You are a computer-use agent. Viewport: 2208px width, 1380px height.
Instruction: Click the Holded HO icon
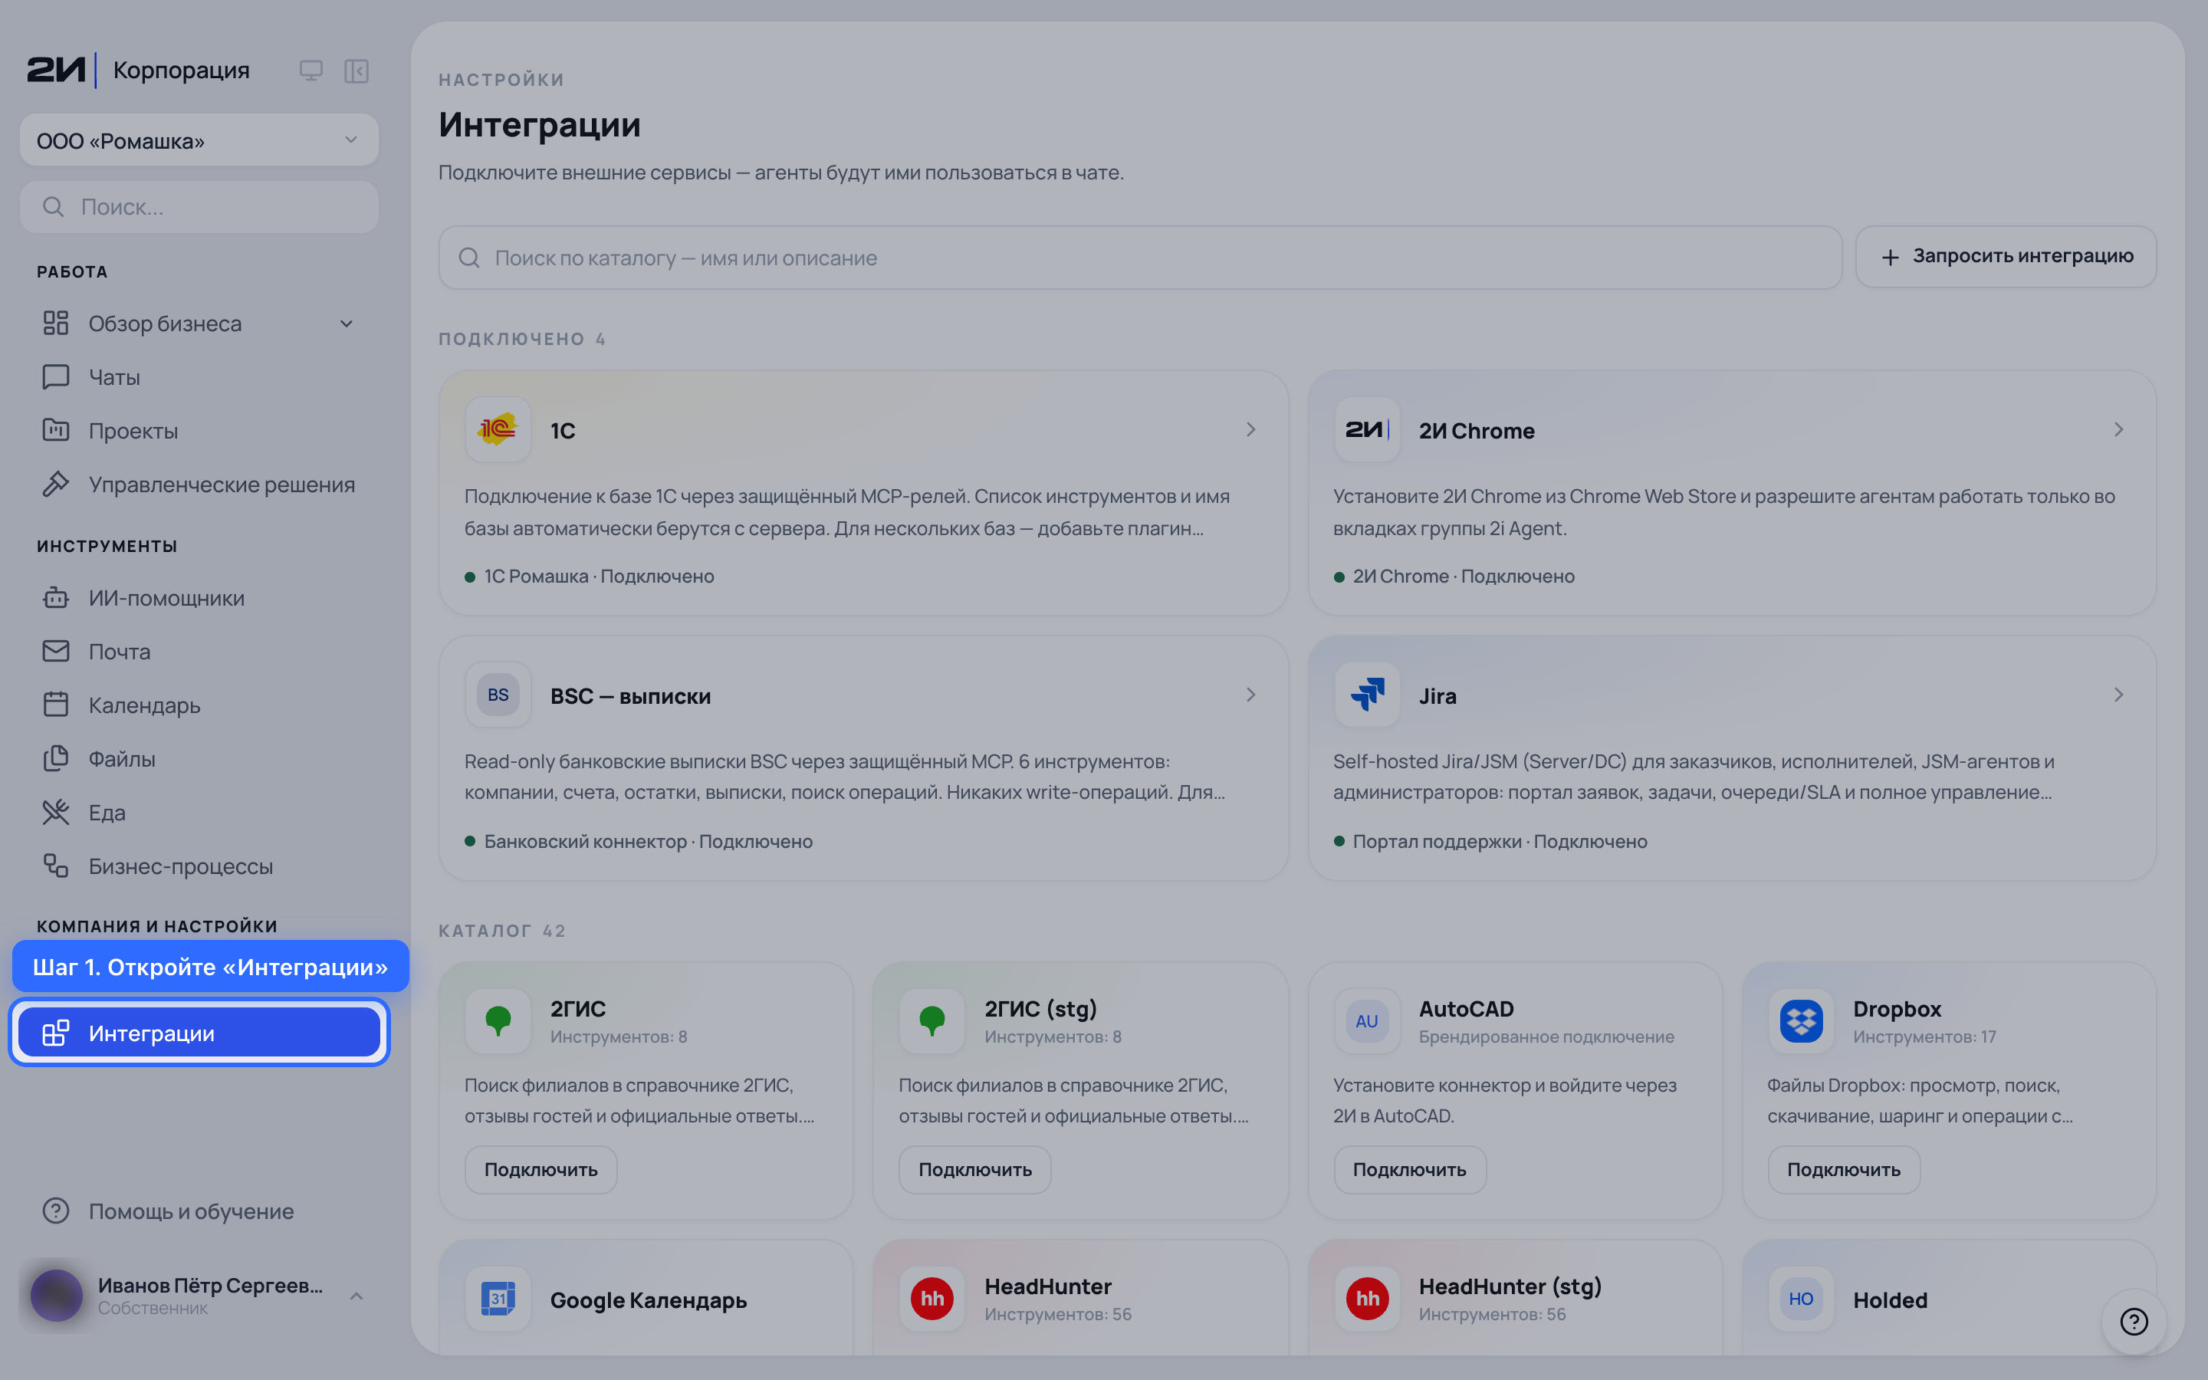[1801, 1299]
